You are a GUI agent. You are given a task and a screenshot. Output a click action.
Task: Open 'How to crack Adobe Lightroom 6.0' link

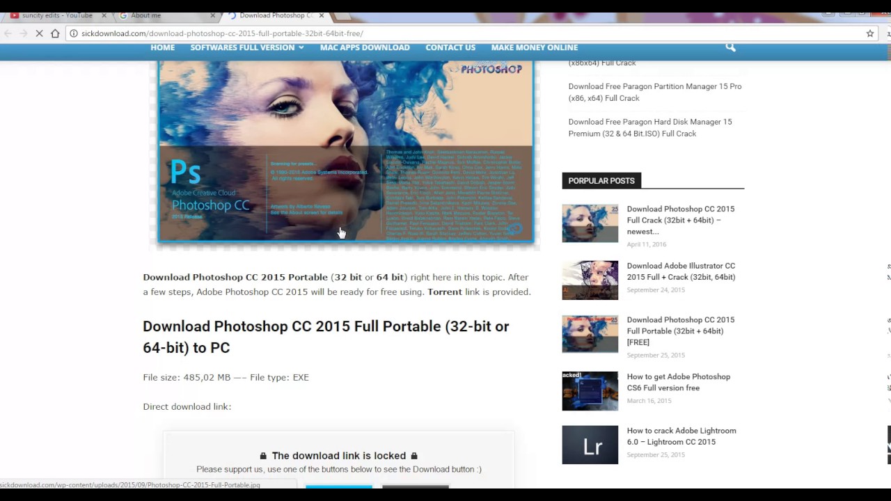pos(681,436)
